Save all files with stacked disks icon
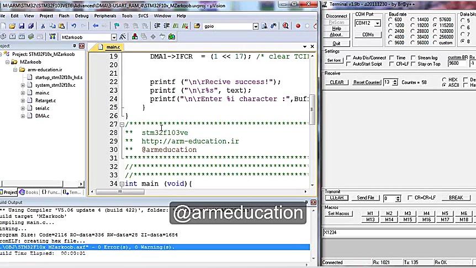The image size is (476, 268). (x=31, y=26)
